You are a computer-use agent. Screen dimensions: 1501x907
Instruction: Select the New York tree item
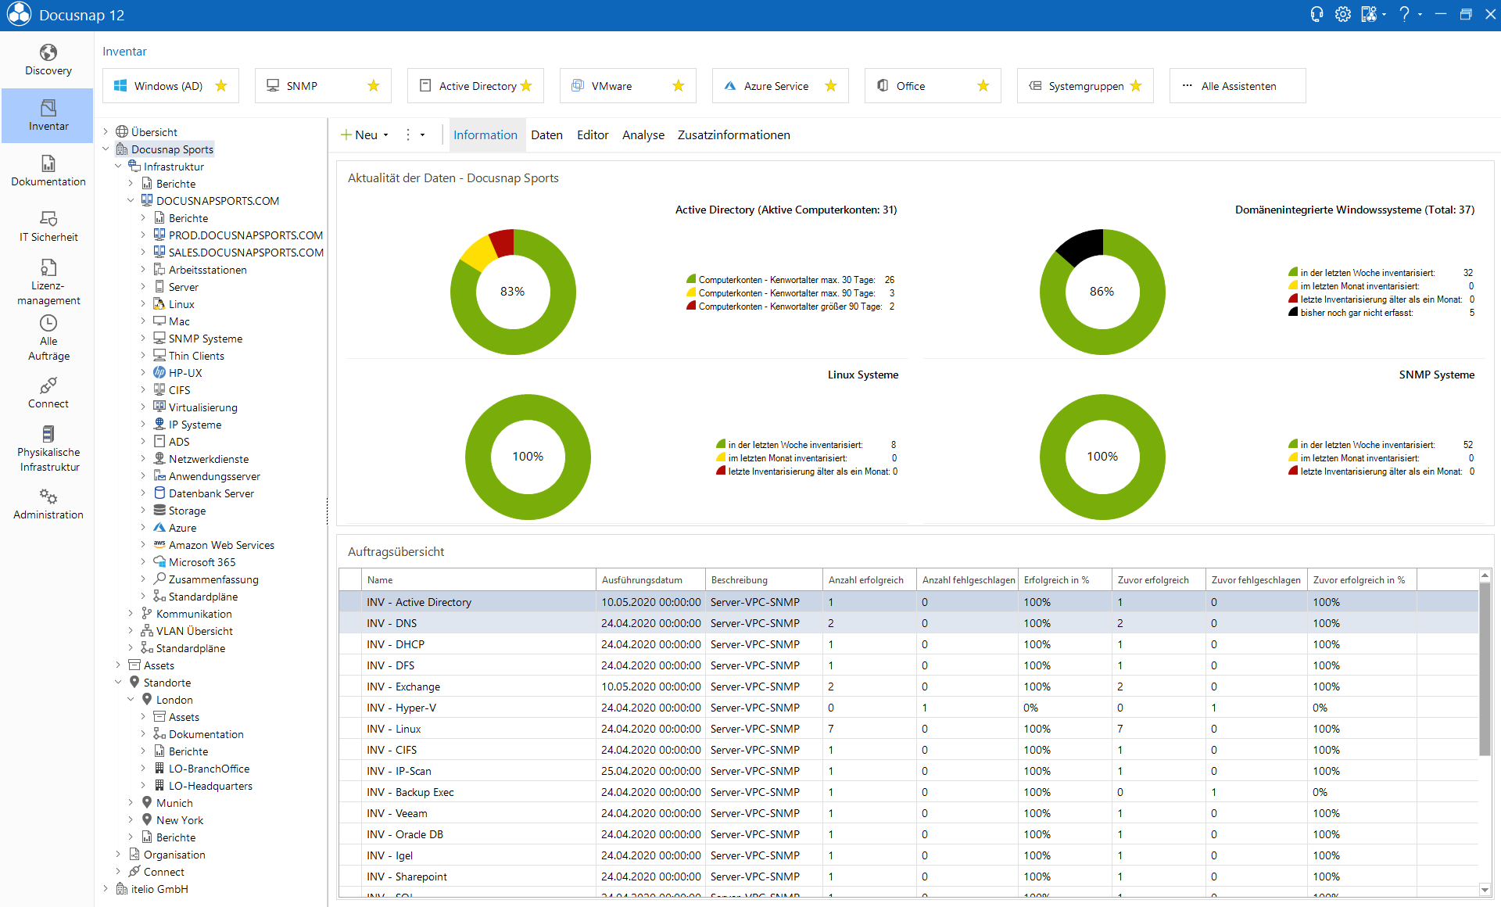tap(179, 820)
